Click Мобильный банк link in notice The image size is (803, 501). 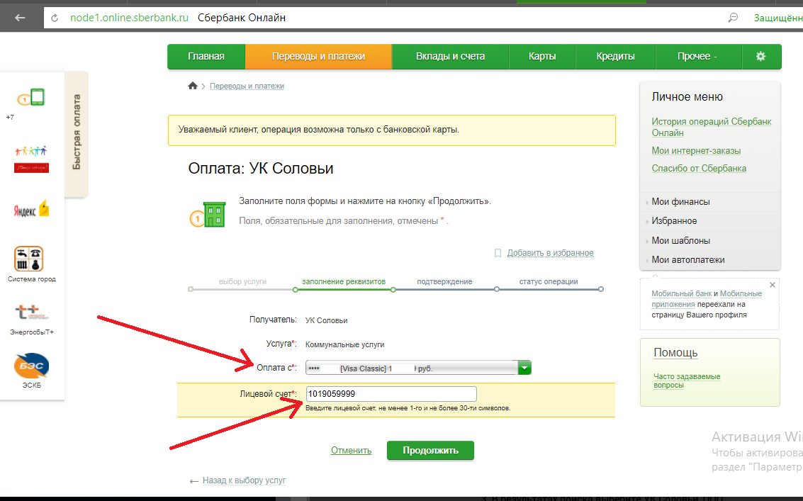tap(681, 293)
